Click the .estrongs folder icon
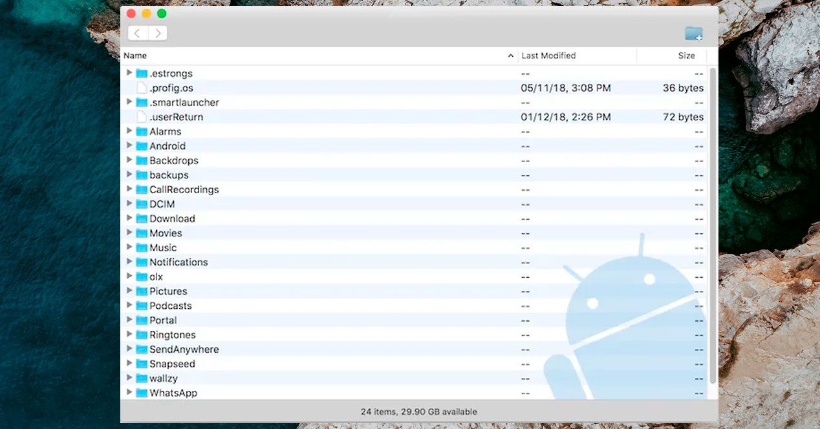 tap(142, 73)
